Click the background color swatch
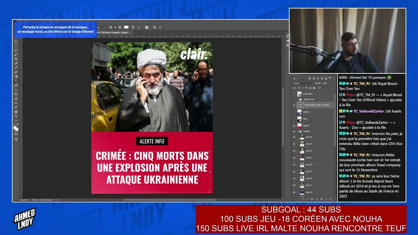 coord(17,129)
